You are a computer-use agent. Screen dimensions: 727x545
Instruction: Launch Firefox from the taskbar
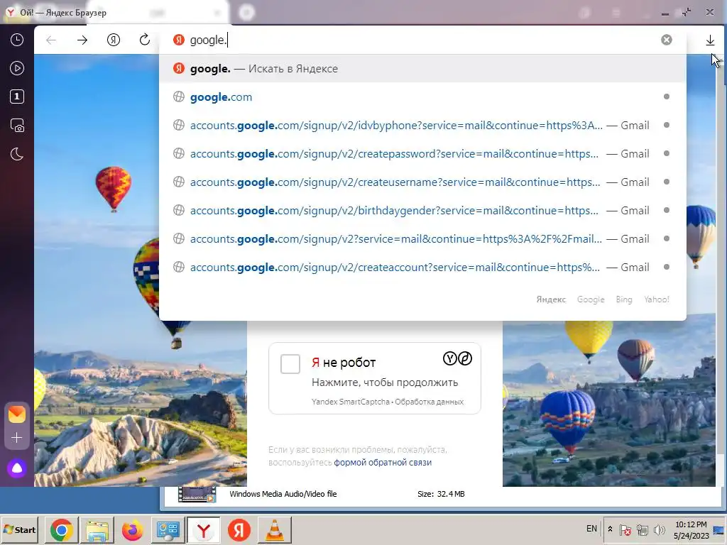[x=133, y=529]
